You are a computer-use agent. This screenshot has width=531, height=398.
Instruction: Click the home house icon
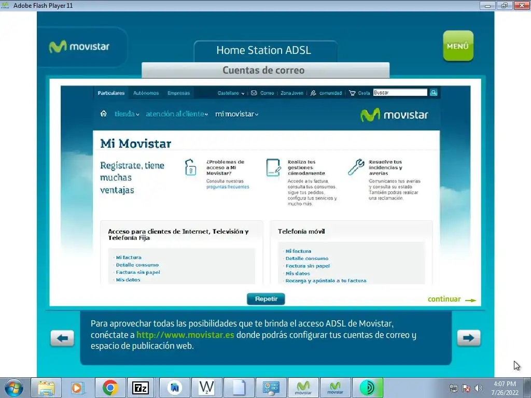[104, 113]
